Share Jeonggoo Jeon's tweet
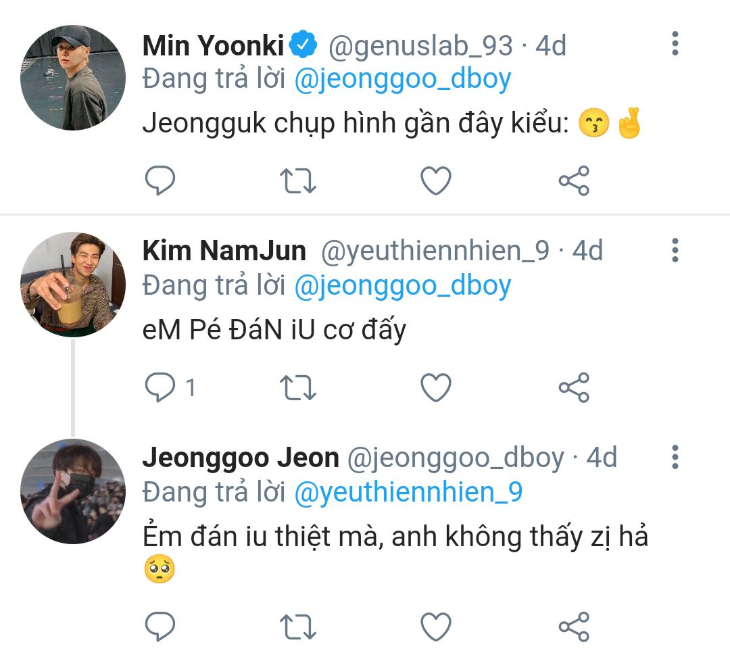 [574, 627]
